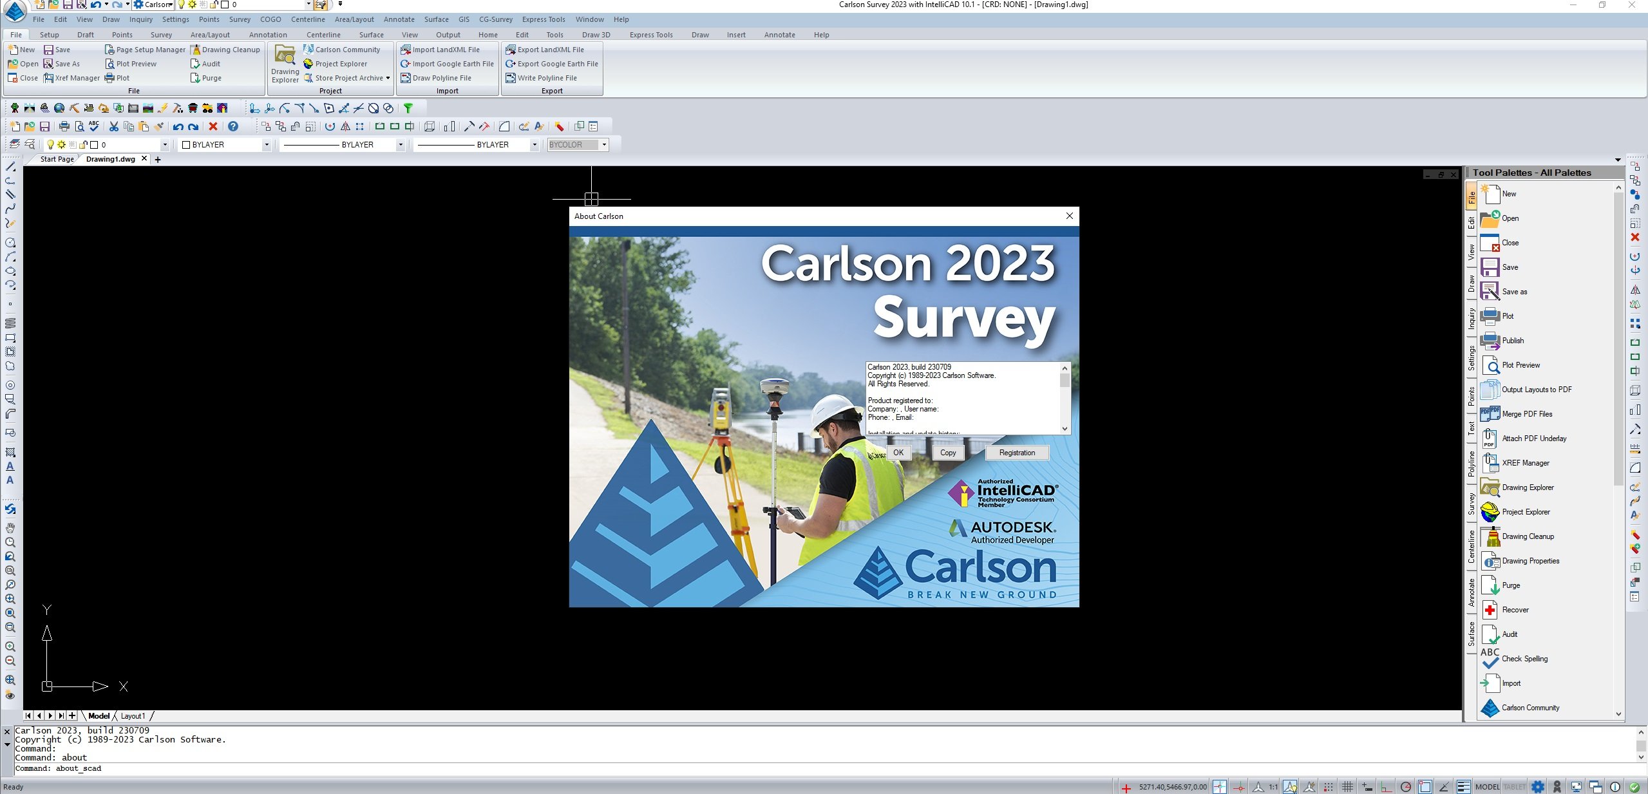
Task: Toggle lineweight display in status bar
Action: coord(1463,787)
